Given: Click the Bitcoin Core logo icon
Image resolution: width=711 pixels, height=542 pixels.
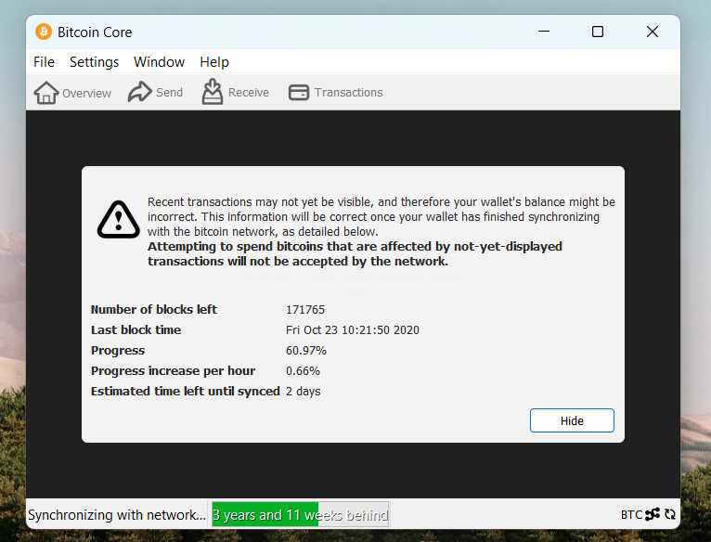Looking at the screenshot, I should coord(44,32).
